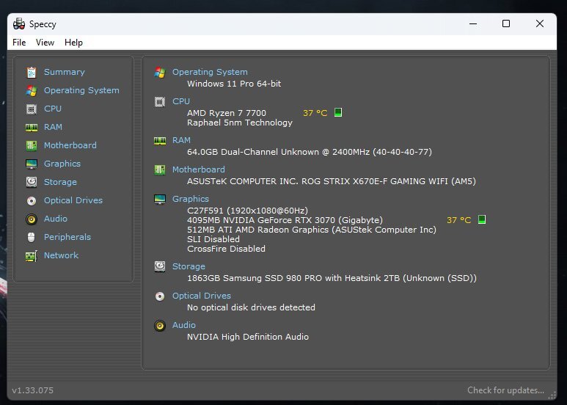Click the Peripherals mouse icon in sidebar
This screenshot has height=405, width=567.
[x=32, y=238]
